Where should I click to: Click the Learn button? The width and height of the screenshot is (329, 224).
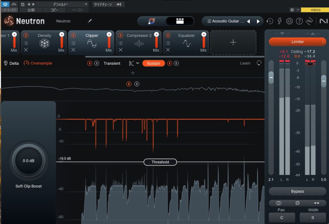point(245,63)
